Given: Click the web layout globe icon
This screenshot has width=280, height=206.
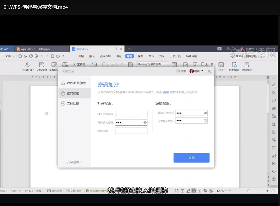Looking at the screenshot, I should point(205,191).
